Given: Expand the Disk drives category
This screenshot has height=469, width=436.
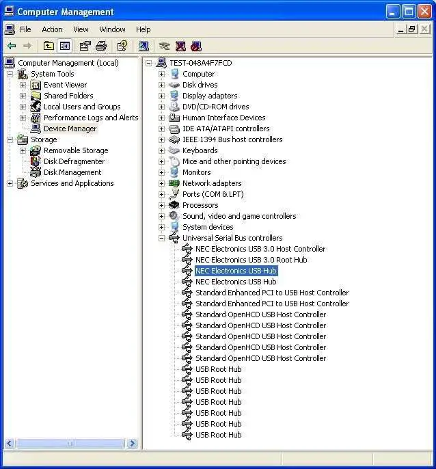Looking at the screenshot, I should [161, 85].
